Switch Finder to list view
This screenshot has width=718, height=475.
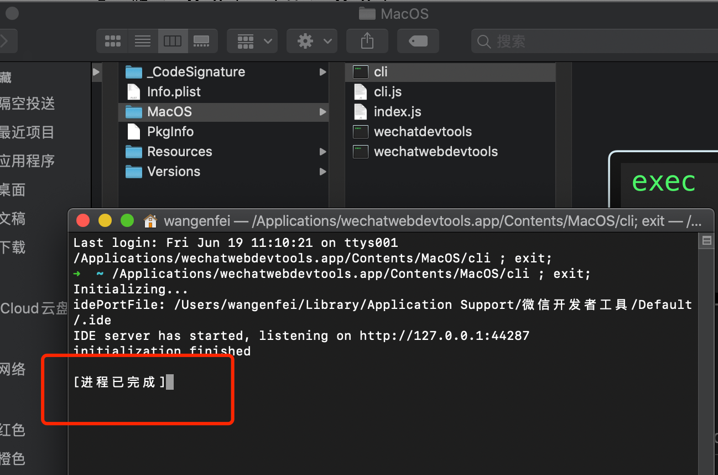tap(143, 41)
